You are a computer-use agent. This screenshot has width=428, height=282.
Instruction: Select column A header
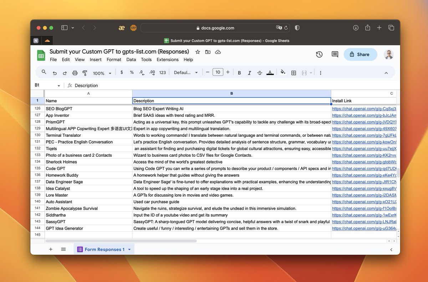click(88, 94)
